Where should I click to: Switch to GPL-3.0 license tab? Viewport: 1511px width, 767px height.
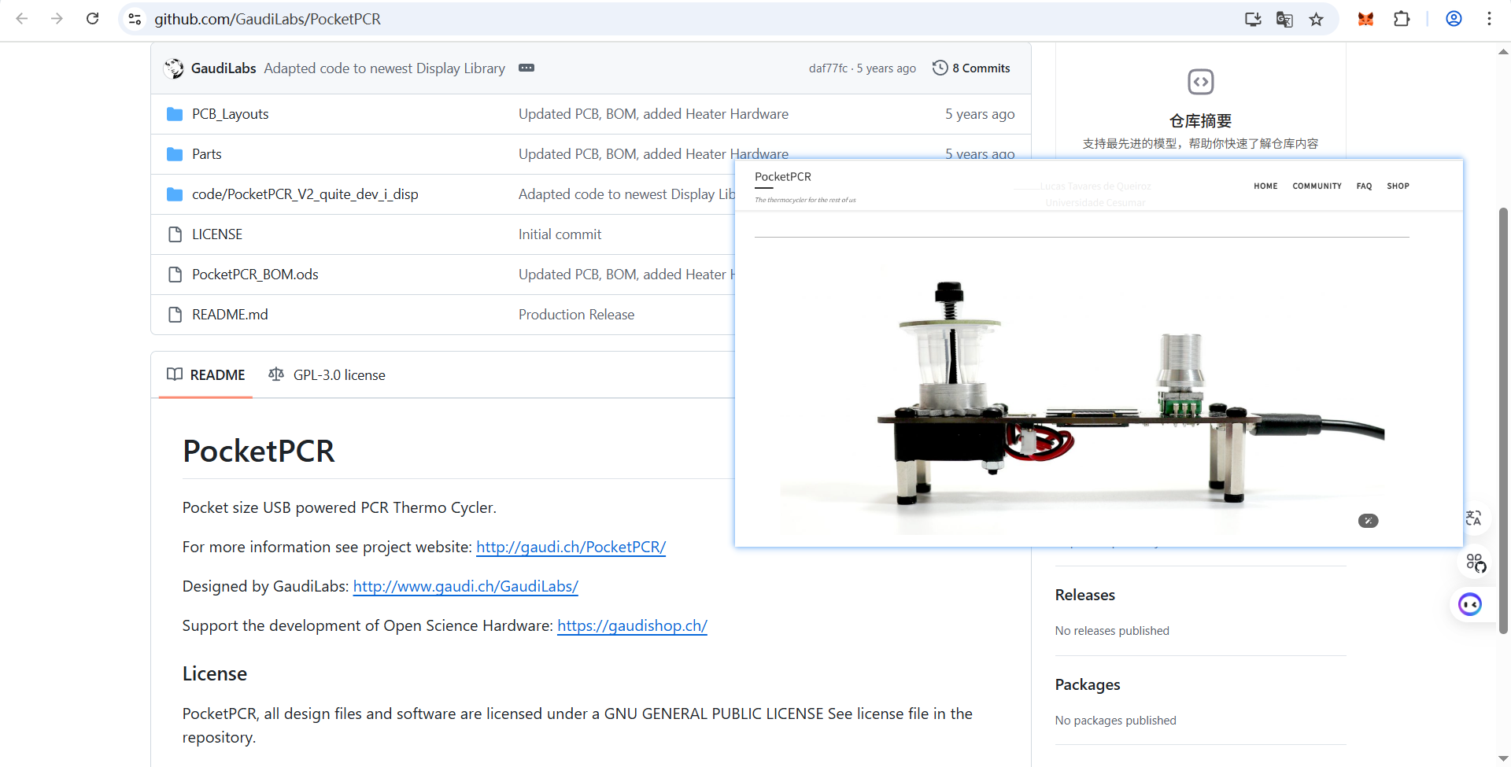(327, 375)
